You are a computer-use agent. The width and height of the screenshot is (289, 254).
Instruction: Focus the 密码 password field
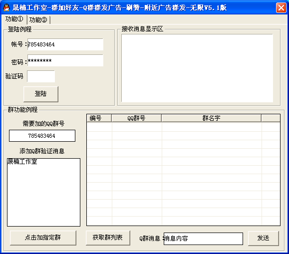click(x=65, y=60)
